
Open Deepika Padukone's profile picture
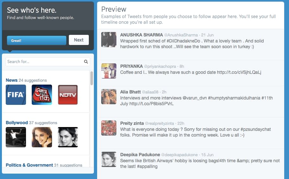tap(109, 159)
